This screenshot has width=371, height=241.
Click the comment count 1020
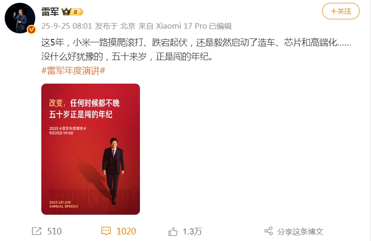tap(126, 231)
